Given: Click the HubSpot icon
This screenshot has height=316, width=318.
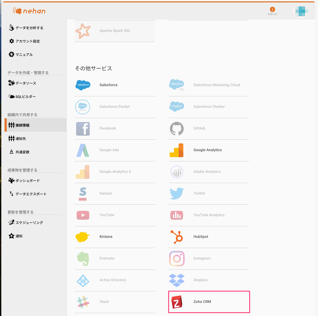Looking at the screenshot, I should [x=177, y=237].
